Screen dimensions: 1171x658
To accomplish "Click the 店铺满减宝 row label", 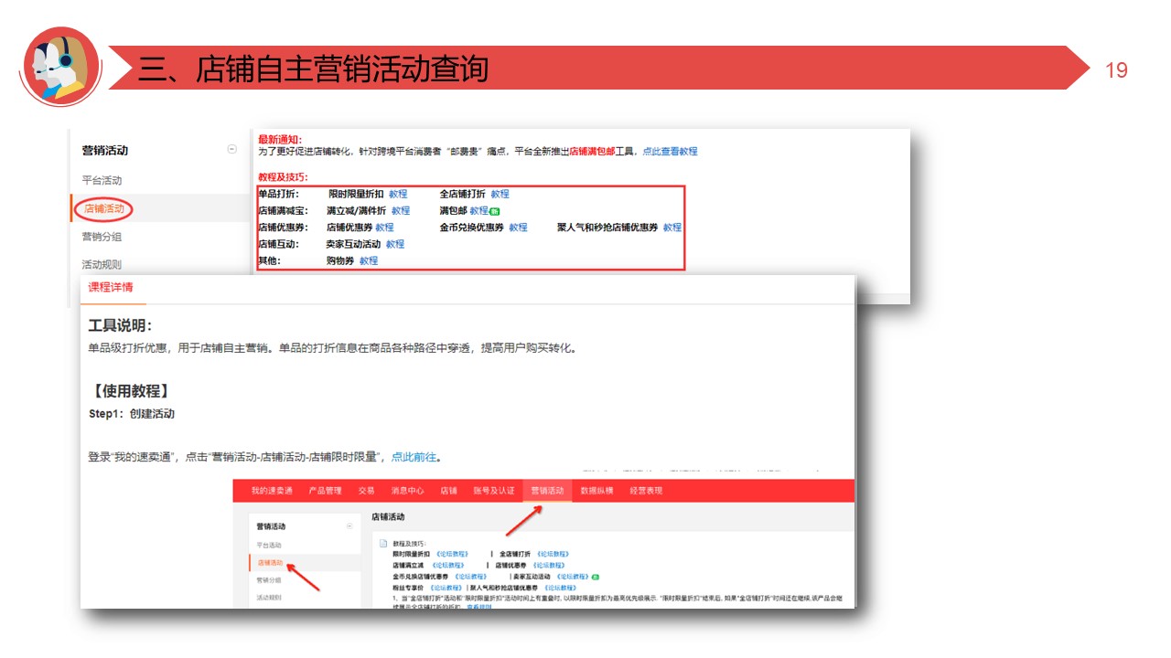I will coord(284,211).
